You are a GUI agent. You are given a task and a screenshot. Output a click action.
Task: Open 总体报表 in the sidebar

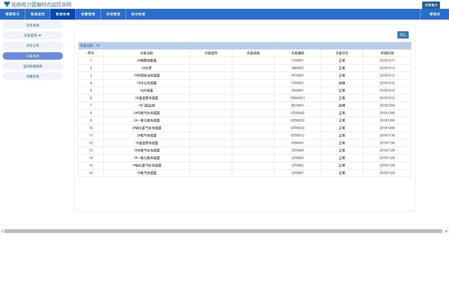(x=33, y=25)
